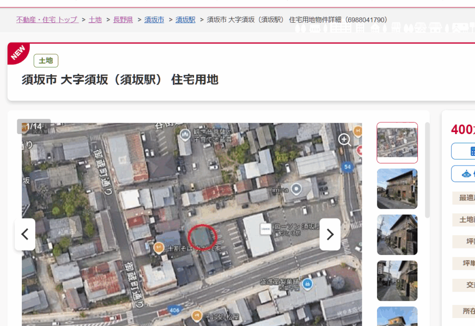Show the third thumbnail in the photo strip
475x326 pixels.
[x=397, y=235]
